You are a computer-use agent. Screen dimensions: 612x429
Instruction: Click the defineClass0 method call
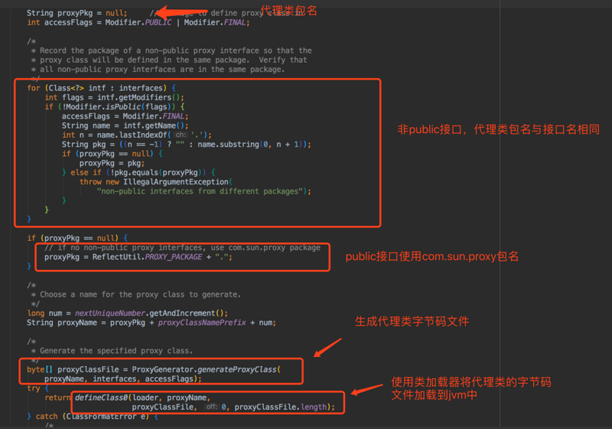(101, 398)
